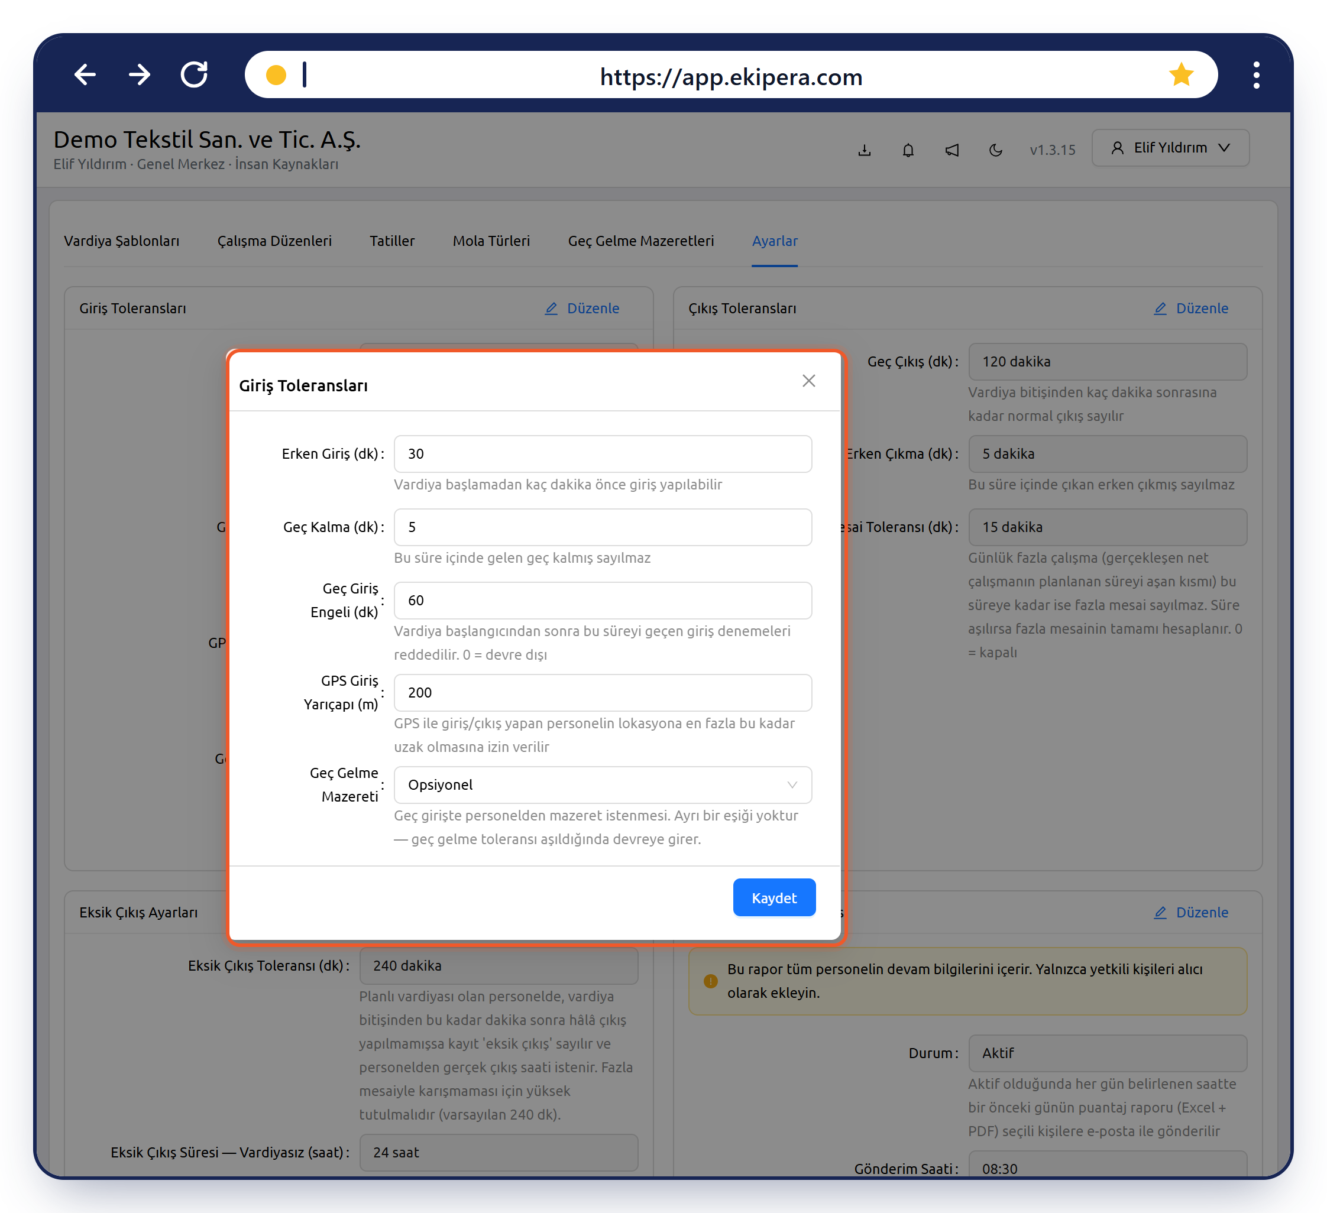Screen dimensions: 1327x1213
Task: Click the Demo Tekstil company title
Action: click(x=207, y=140)
